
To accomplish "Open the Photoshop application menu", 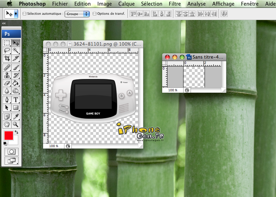I will [x=32, y=4].
